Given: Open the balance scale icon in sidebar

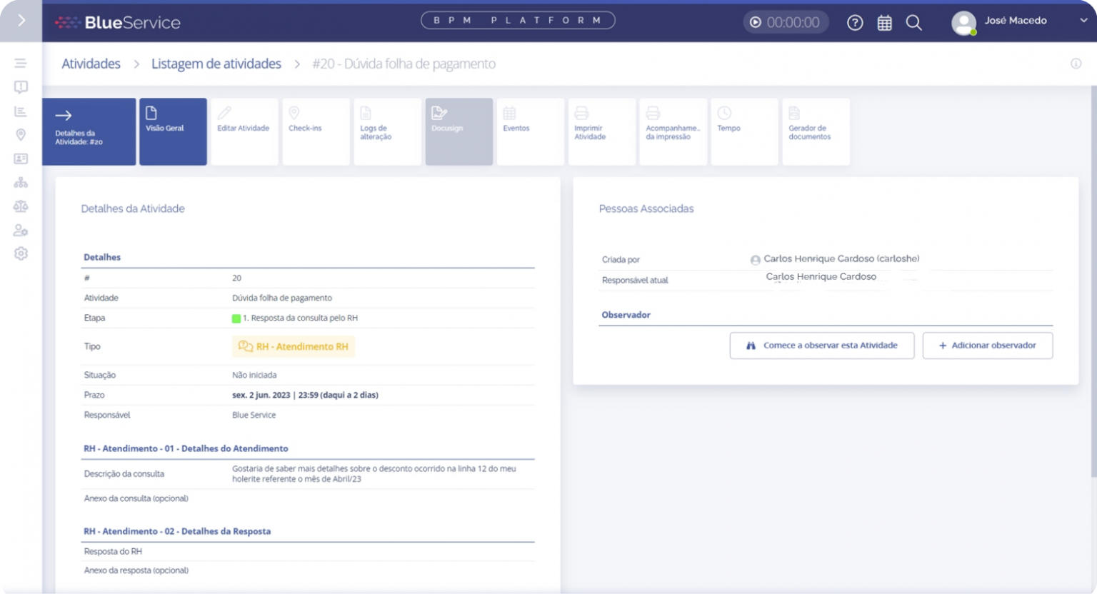Looking at the screenshot, I should [x=21, y=206].
